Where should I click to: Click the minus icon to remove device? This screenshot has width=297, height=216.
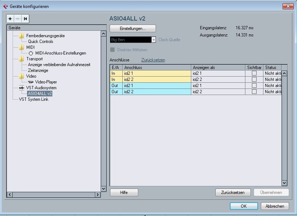pos(18,19)
